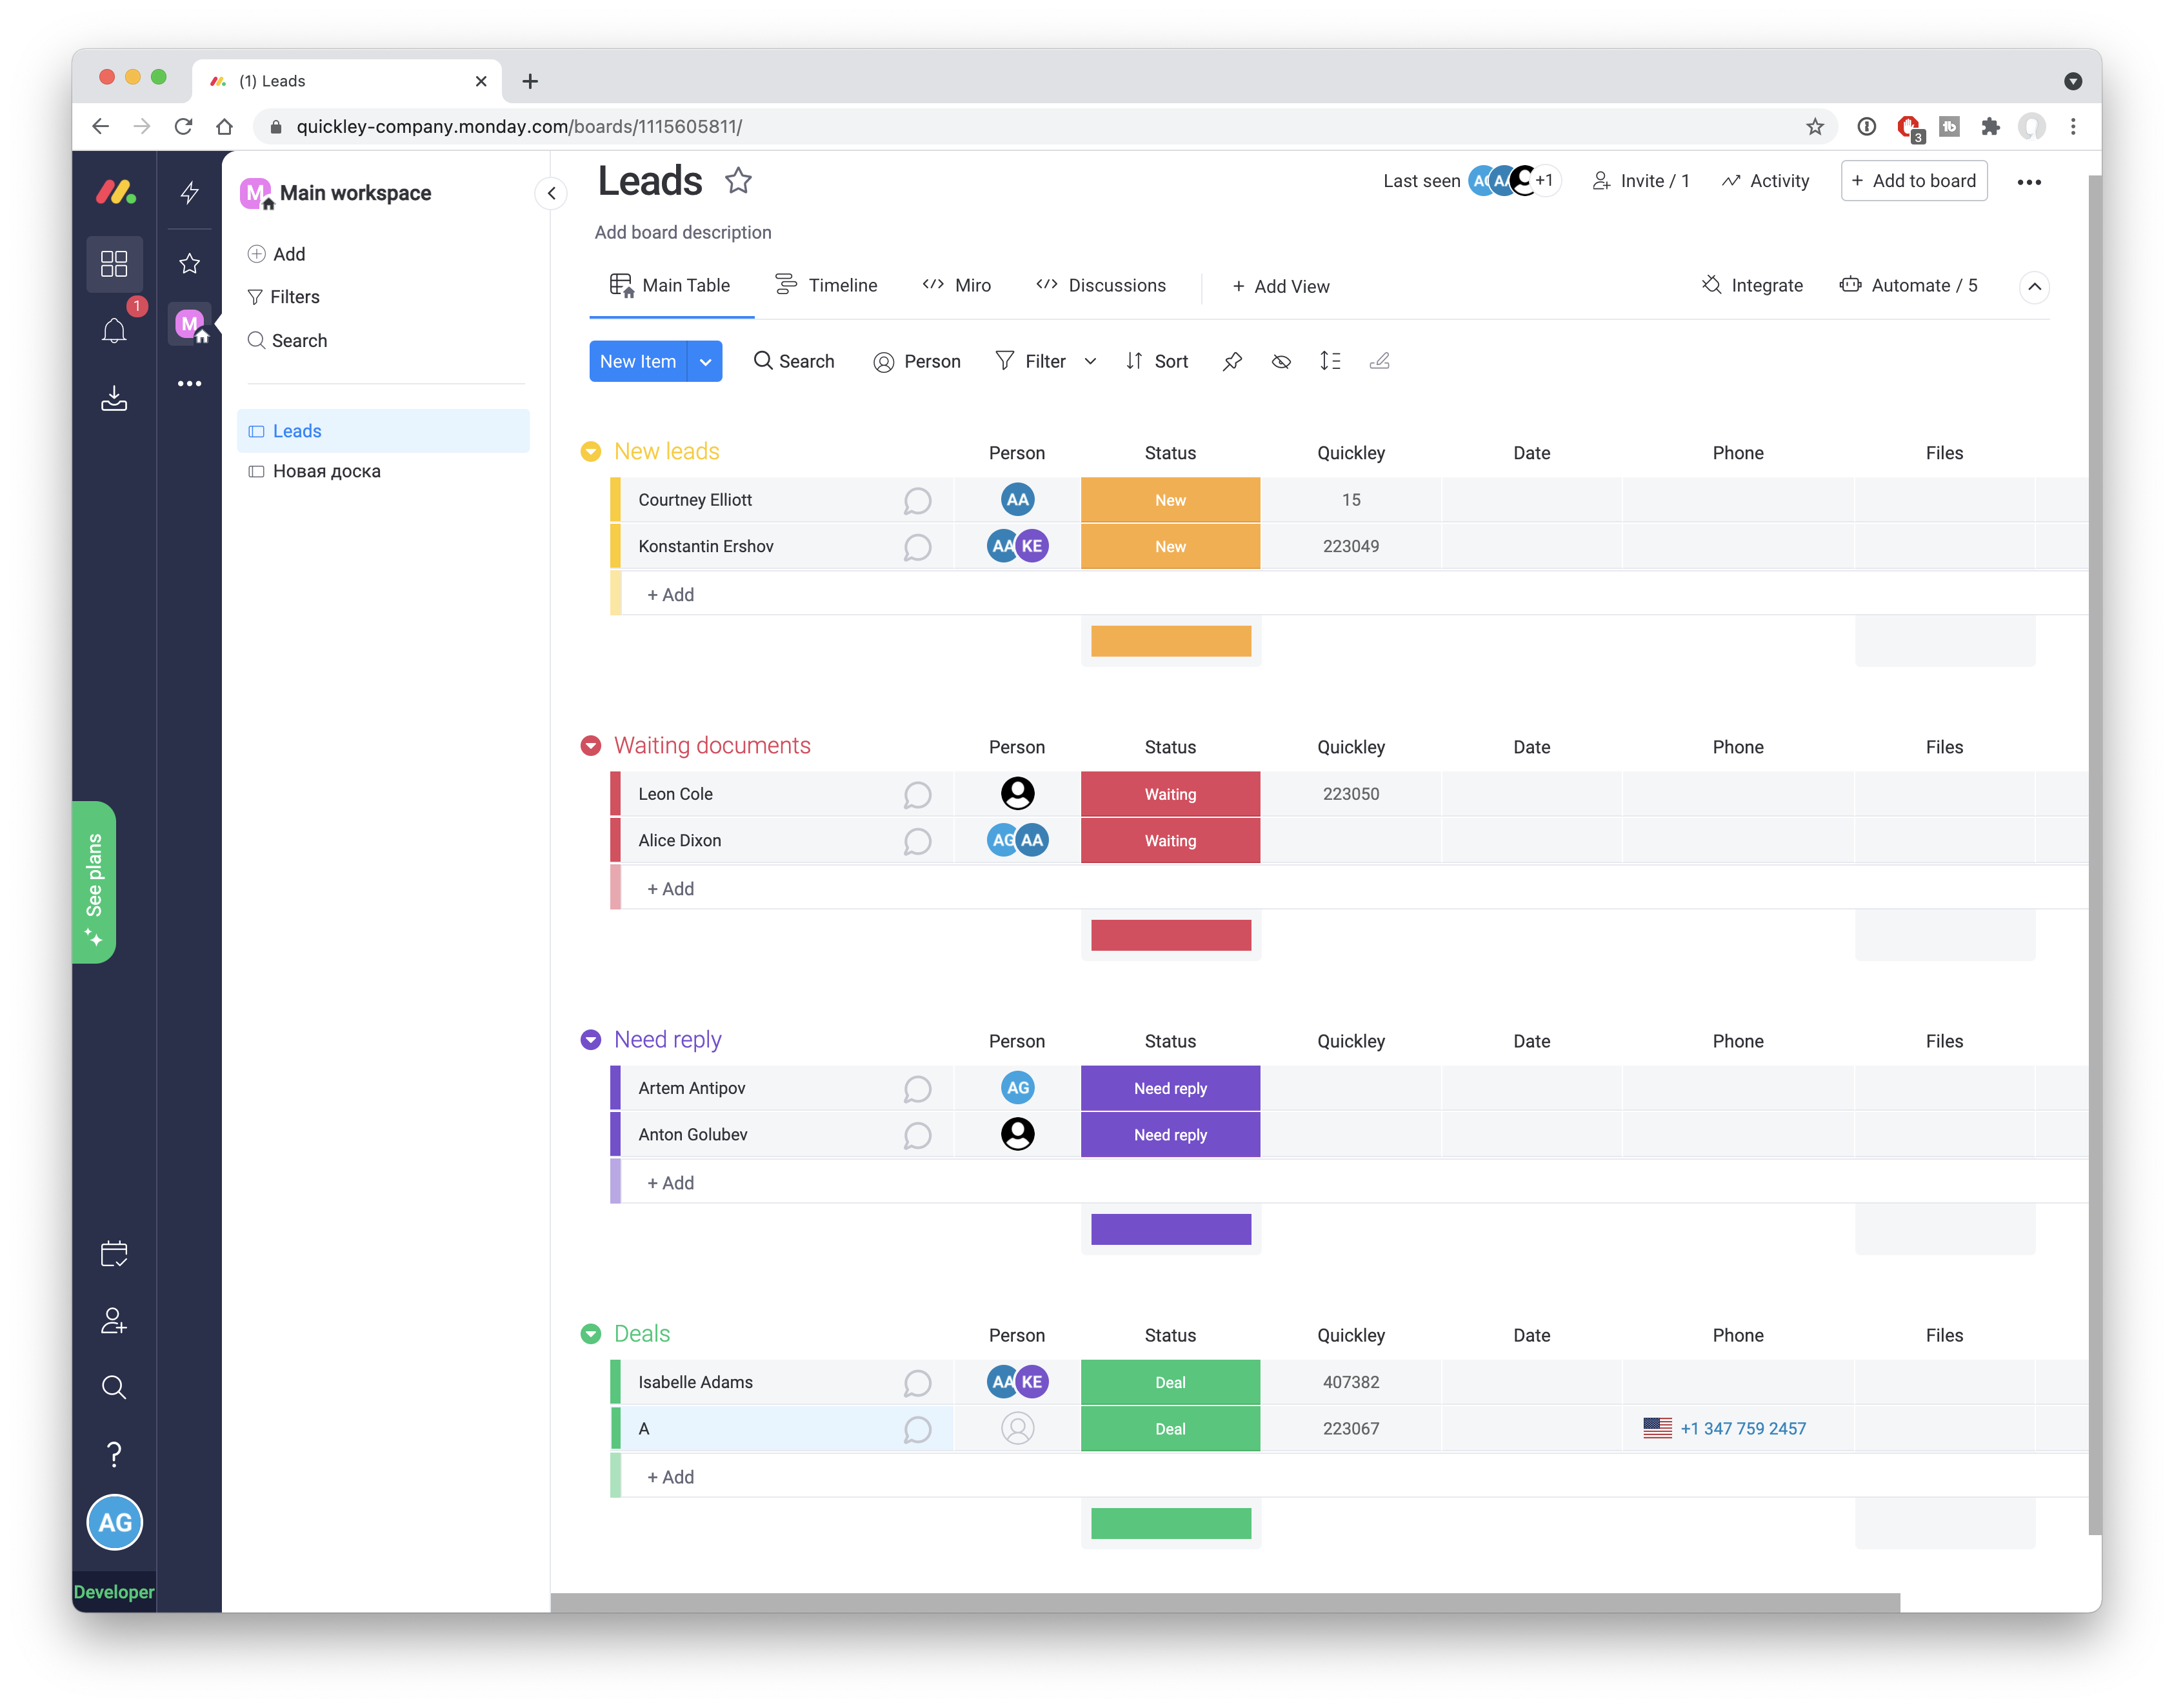Adjust row height icon in toolbar
2174x1708 pixels.
tap(1329, 362)
